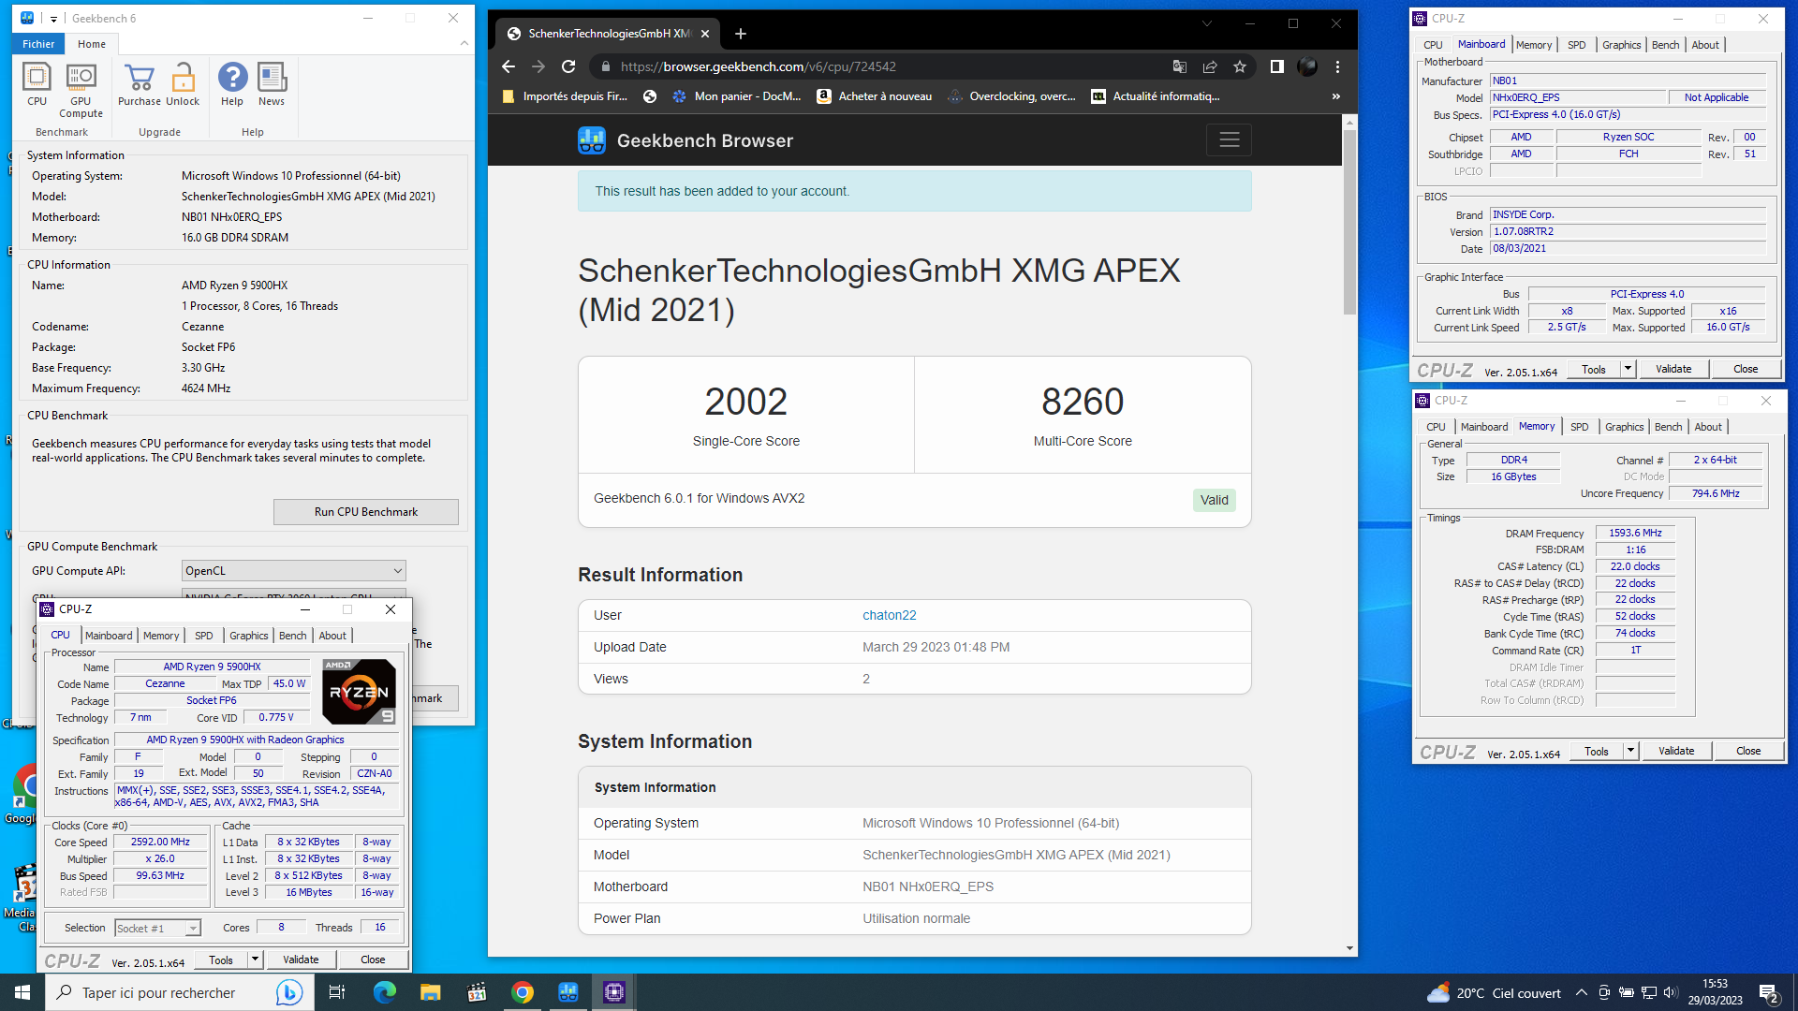Open the Overclocking bookmark
The image size is (1798, 1011).
(1012, 96)
